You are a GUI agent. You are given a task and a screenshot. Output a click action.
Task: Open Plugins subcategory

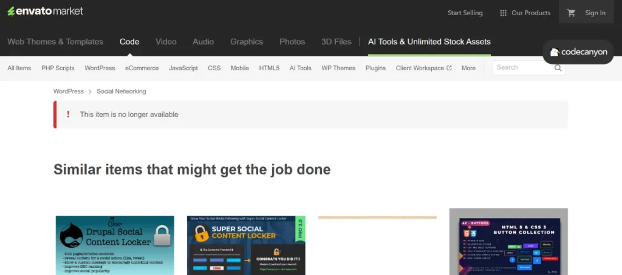tap(375, 68)
